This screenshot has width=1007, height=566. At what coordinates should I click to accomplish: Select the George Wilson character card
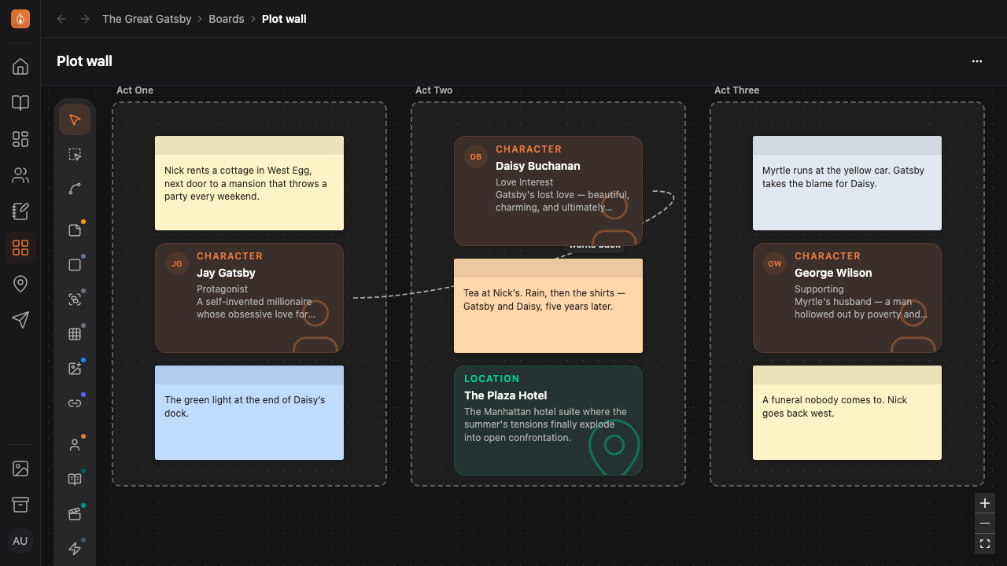click(847, 298)
